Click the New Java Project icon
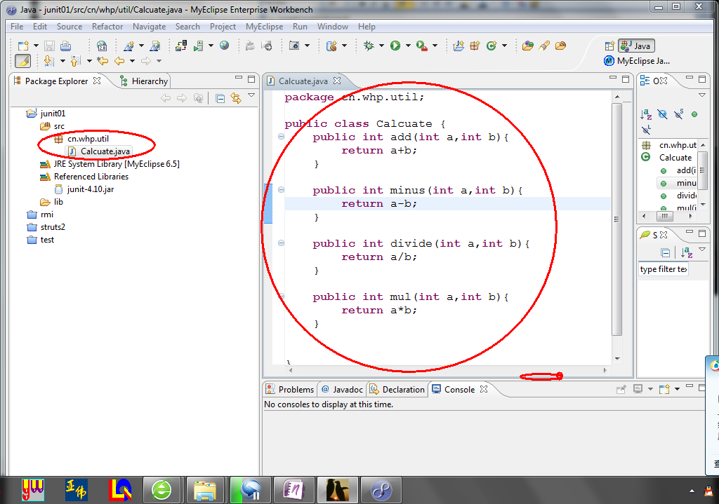Image resolution: width=719 pixels, height=504 pixels. coord(459,46)
